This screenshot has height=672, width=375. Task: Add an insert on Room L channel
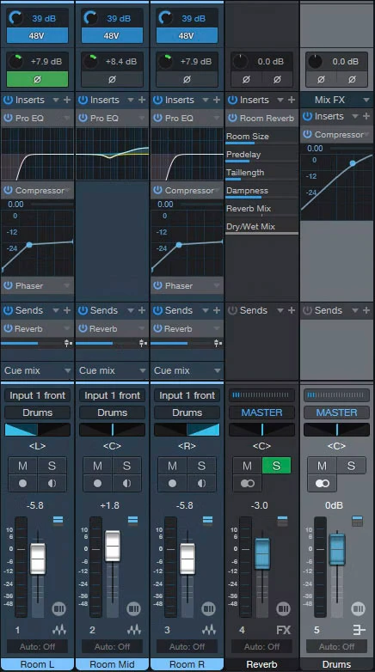click(67, 100)
